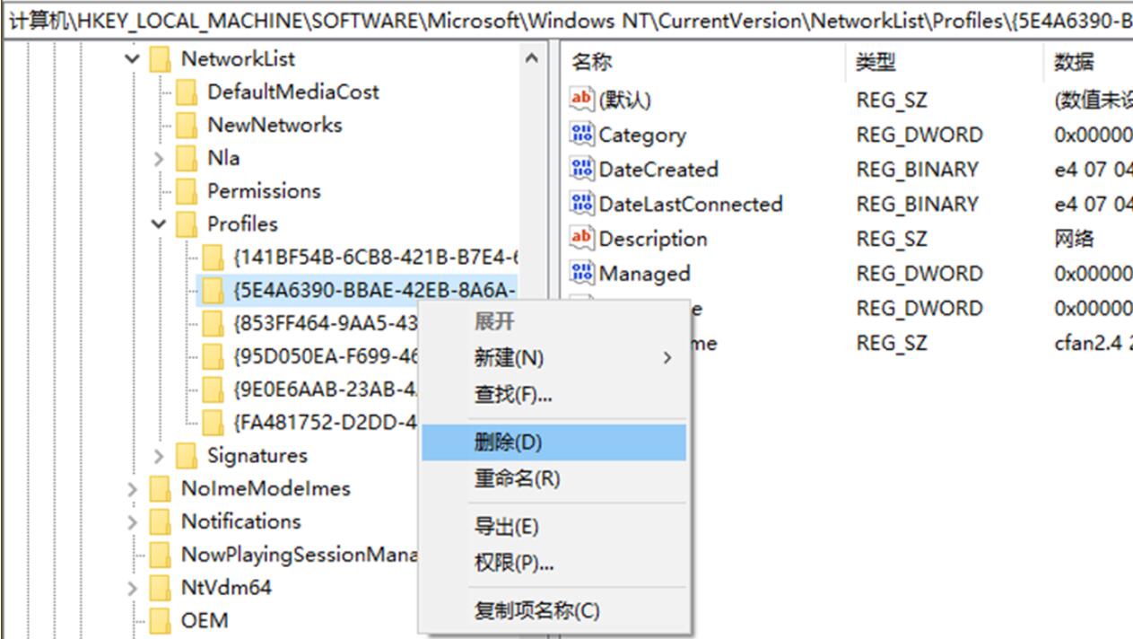Expand the Nla tree node

tap(160, 159)
